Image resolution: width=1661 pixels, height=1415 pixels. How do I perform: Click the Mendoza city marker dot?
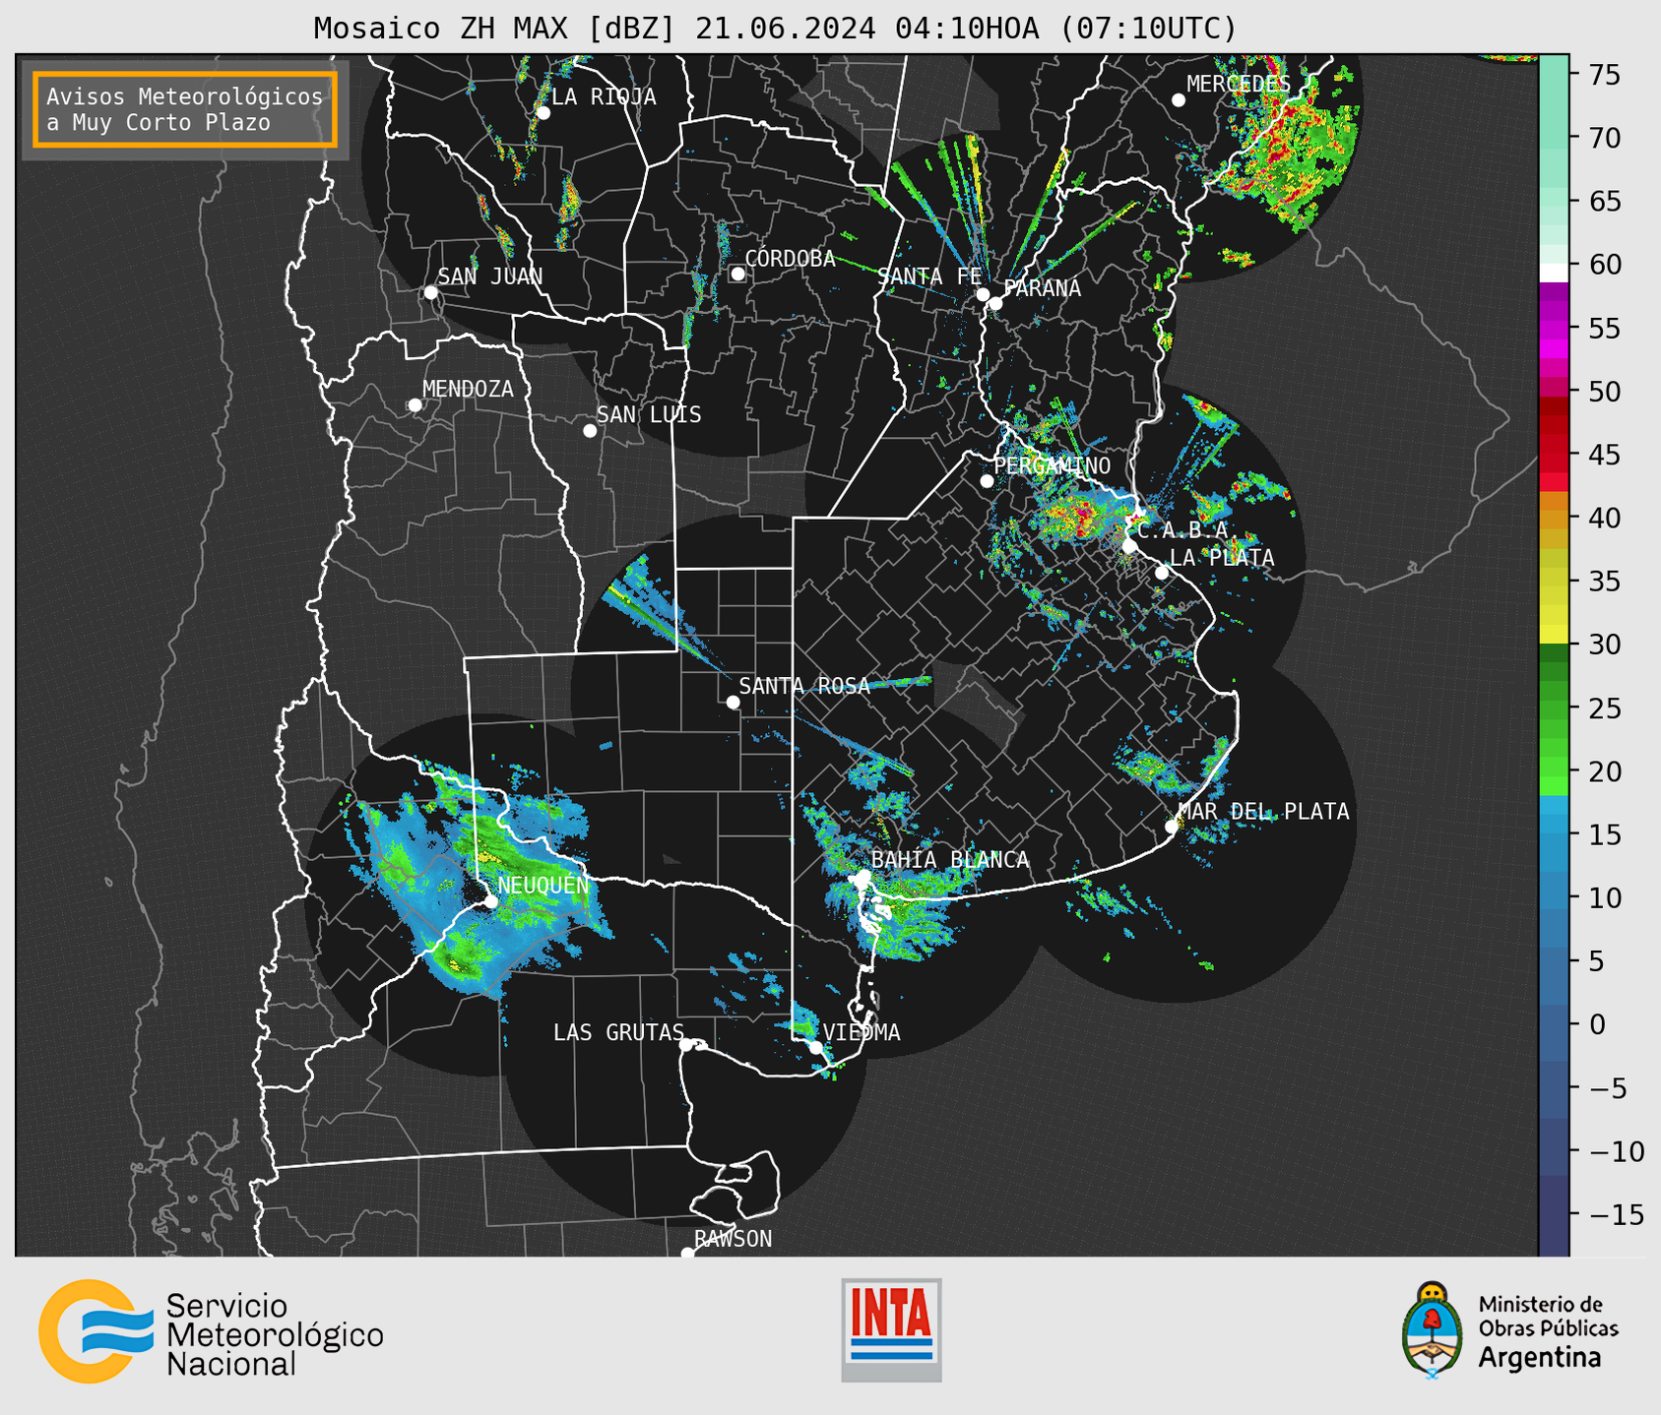(x=415, y=405)
